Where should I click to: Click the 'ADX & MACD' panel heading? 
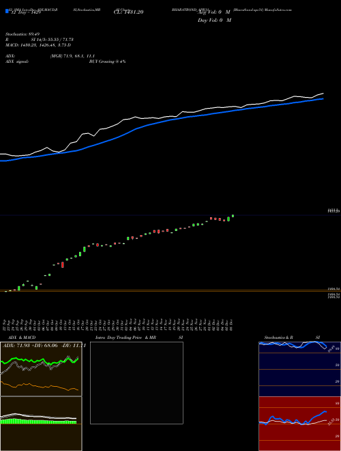pos(22,338)
